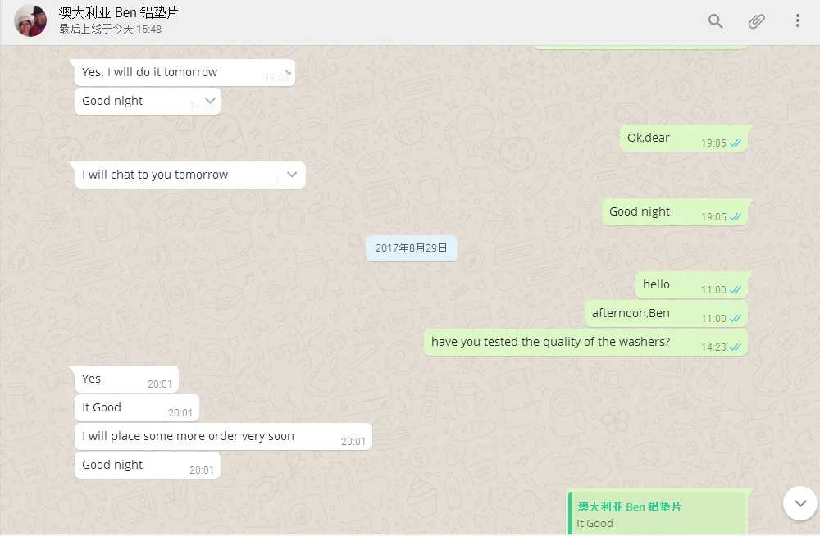Image resolution: width=820 pixels, height=536 pixels.
Task: Jump to latest with scroll-down button
Action: (800, 503)
